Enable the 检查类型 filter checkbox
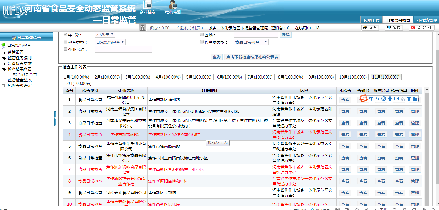The height and width of the screenshot is (210, 439). click(x=65, y=42)
